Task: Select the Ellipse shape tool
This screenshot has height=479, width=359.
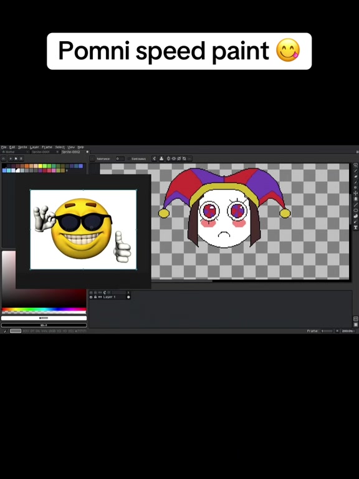Action: [355, 210]
